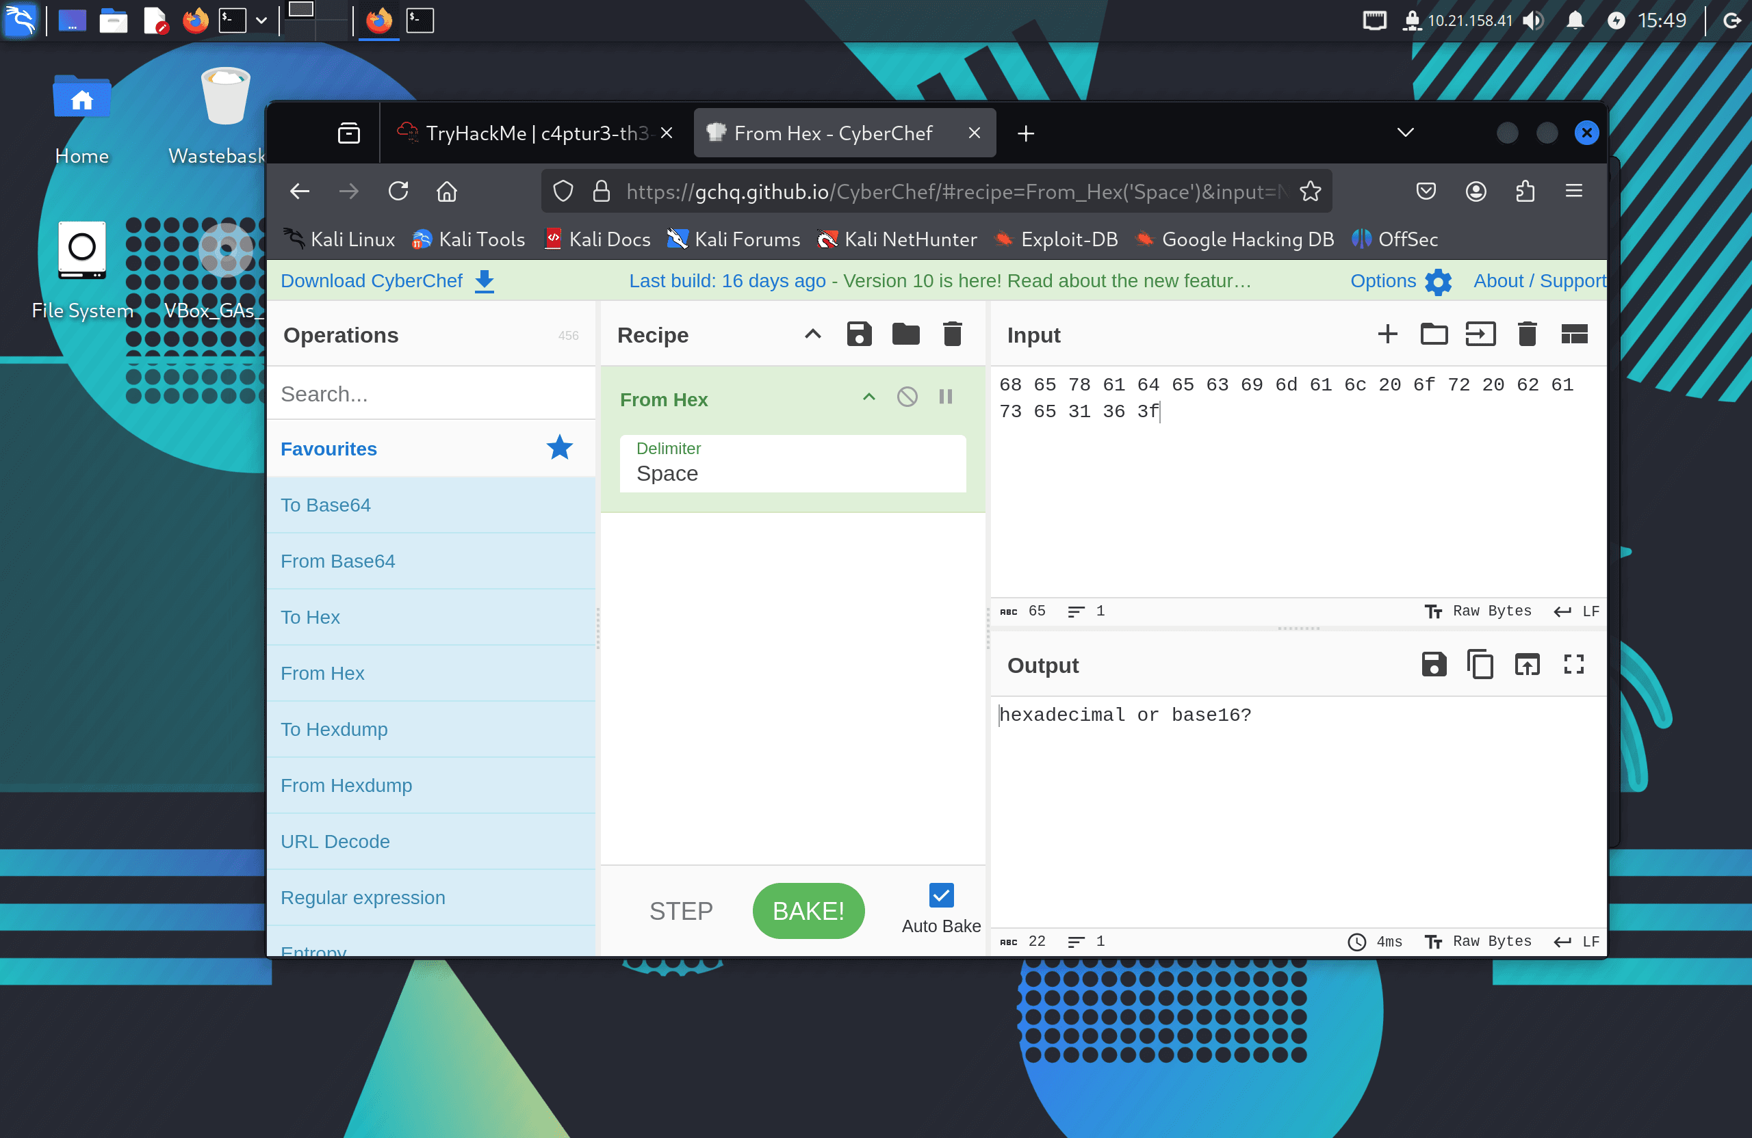
Task: Open the Home desktop folder
Action: (81, 118)
